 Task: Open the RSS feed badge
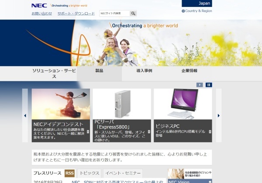[70, 173]
